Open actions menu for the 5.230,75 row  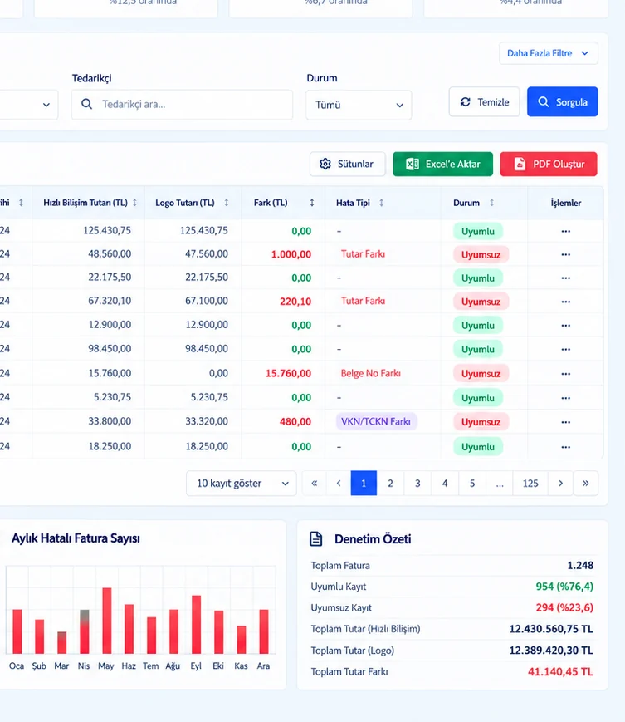point(566,398)
